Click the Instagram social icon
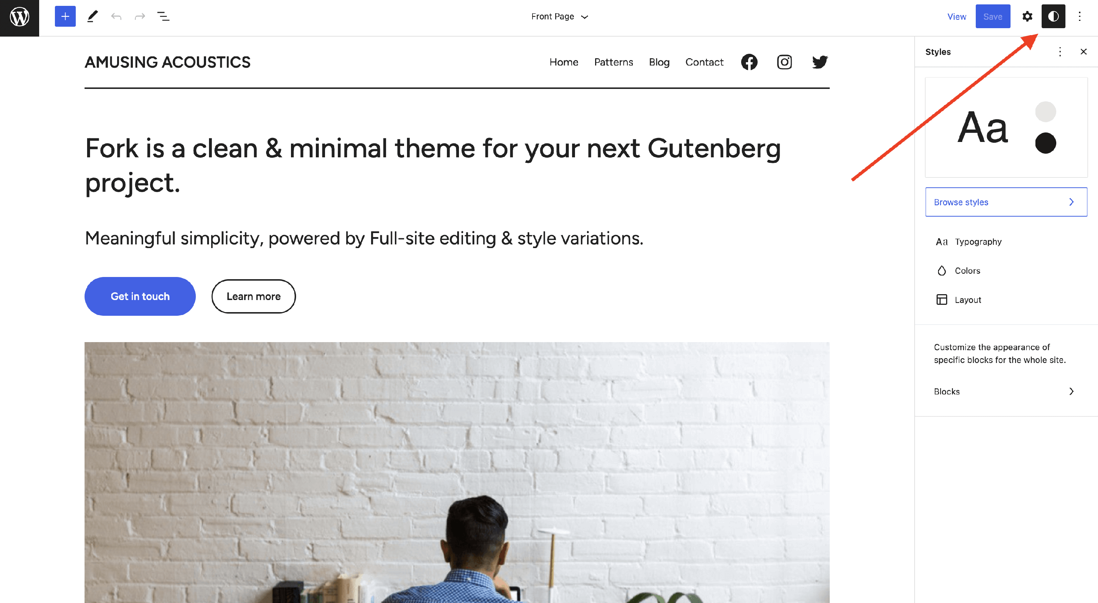The height and width of the screenshot is (603, 1098). pos(784,62)
